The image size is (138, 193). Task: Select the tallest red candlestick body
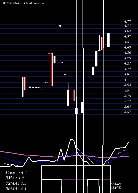click(52, 69)
